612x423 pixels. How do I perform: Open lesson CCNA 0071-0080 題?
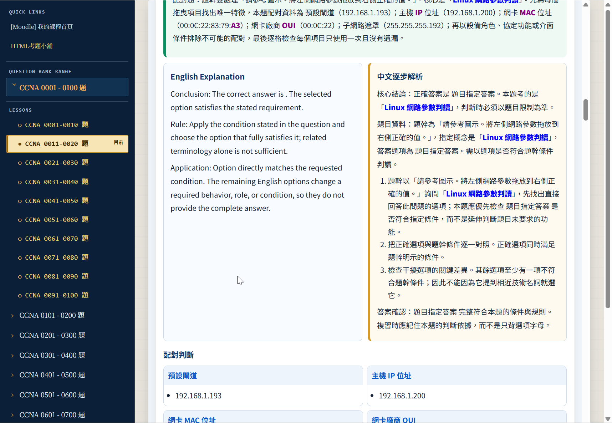click(57, 258)
